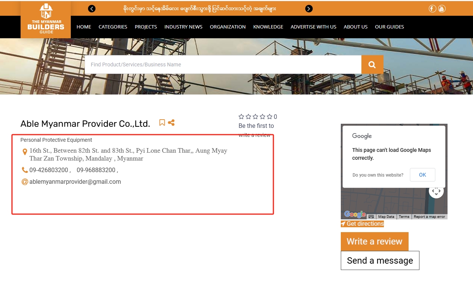Screen dimensions: 473x285
Task: Open INDUSTRY NEWS menu item
Action: pos(183,27)
